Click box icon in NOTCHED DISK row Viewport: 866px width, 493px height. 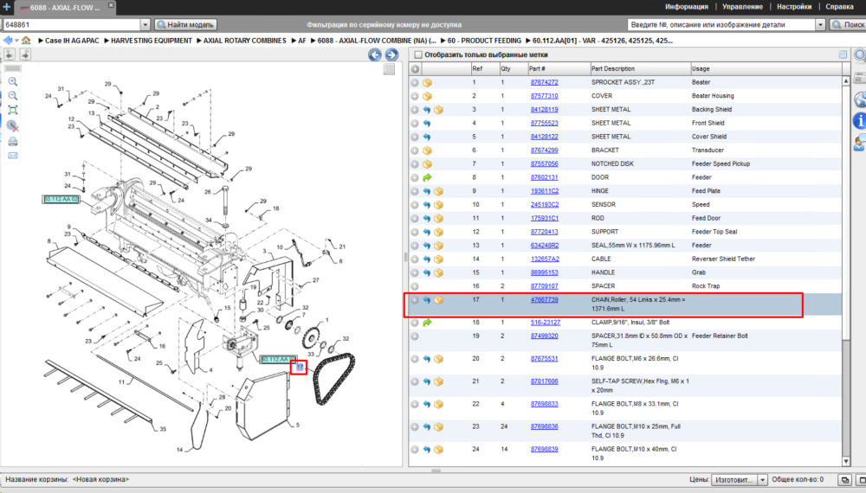[427, 164]
